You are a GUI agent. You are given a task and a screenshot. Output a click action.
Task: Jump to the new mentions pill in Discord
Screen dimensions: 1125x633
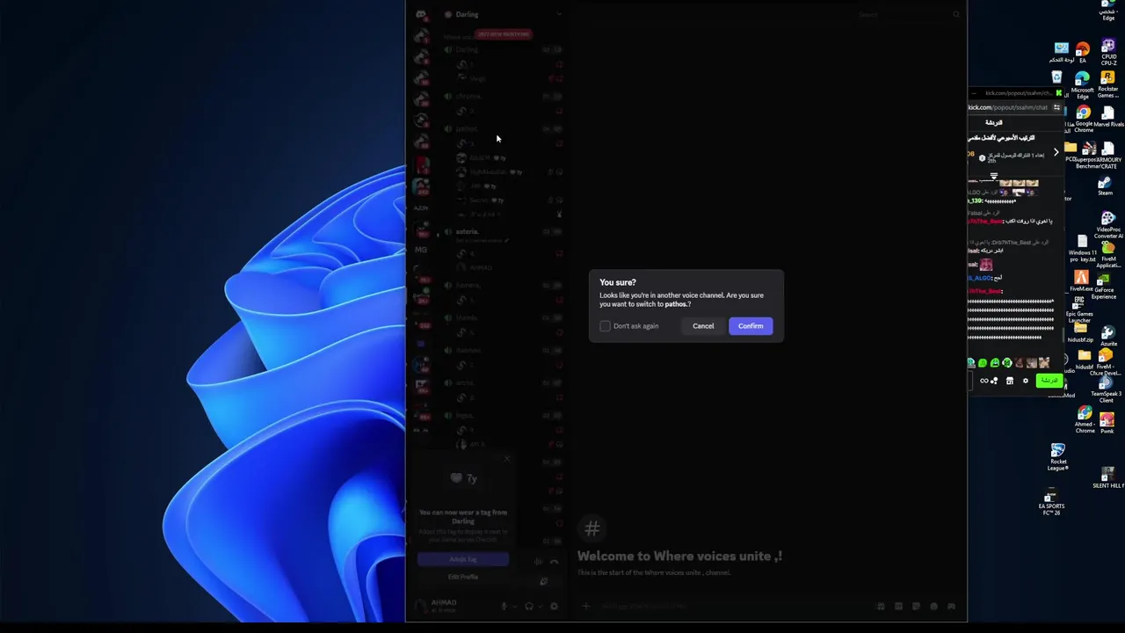(504, 34)
